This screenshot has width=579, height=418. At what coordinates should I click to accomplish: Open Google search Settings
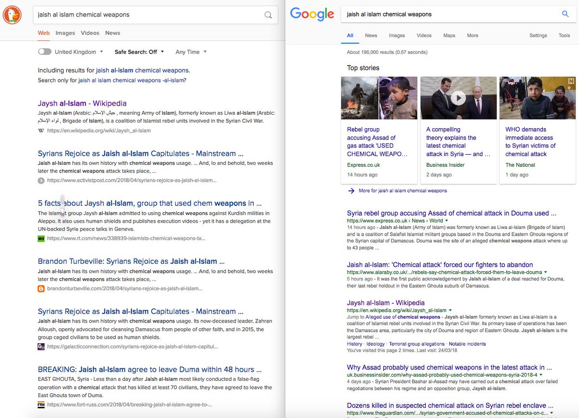pyautogui.click(x=538, y=36)
